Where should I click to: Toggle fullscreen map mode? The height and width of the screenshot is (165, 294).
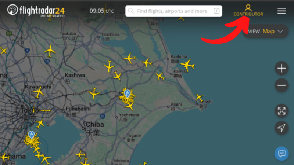(x=282, y=111)
